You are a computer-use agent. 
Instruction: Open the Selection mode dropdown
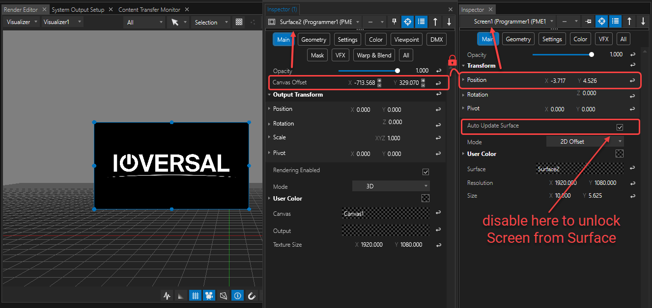[x=211, y=22]
